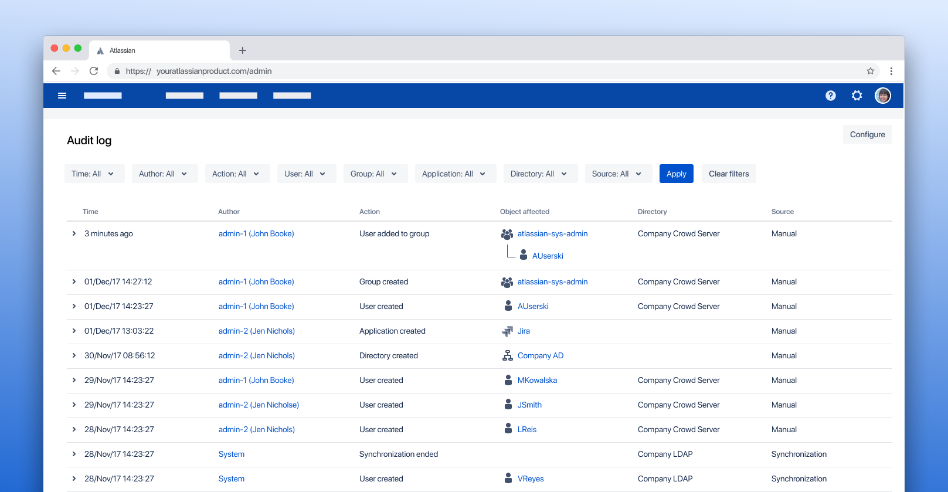Image resolution: width=948 pixels, height=492 pixels.
Task: Go forward with browser forward arrow
Action: coord(75,71)
